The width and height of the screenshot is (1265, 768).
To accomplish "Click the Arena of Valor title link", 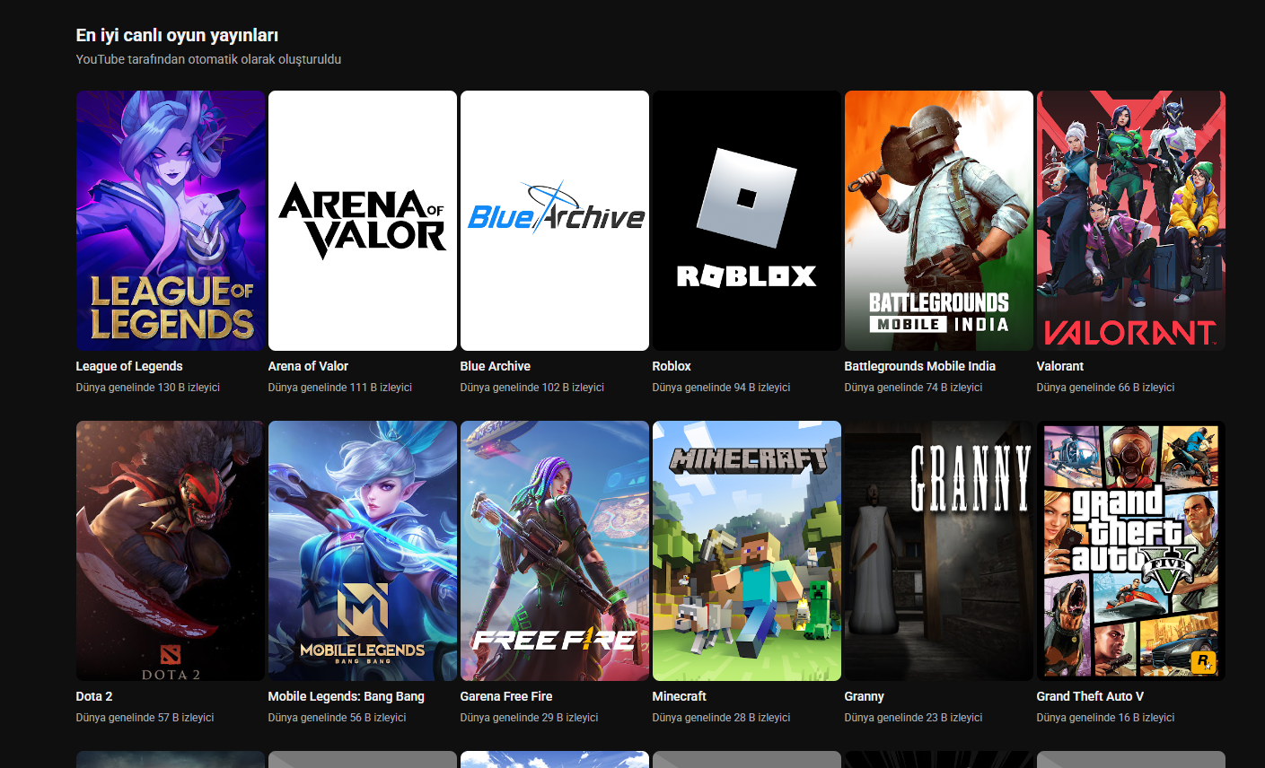I will point(308,366).
